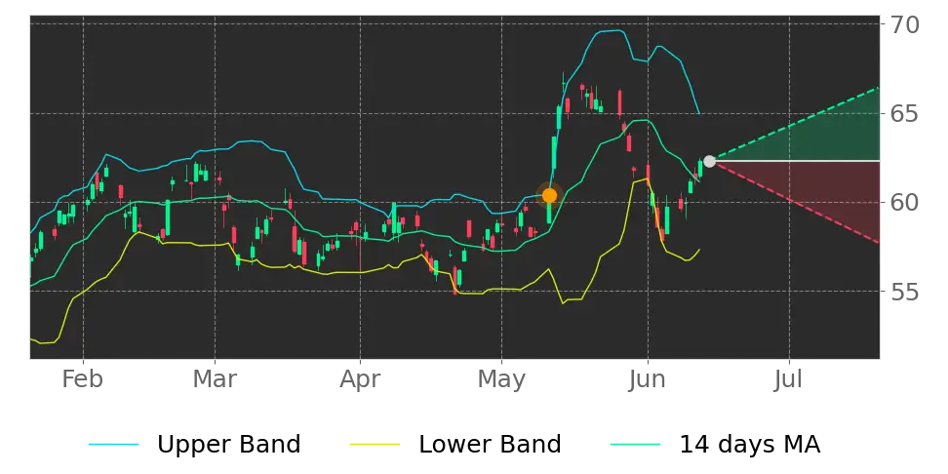Click the 65 price axis label
948x474 pixels.
[x=904, y=114]
